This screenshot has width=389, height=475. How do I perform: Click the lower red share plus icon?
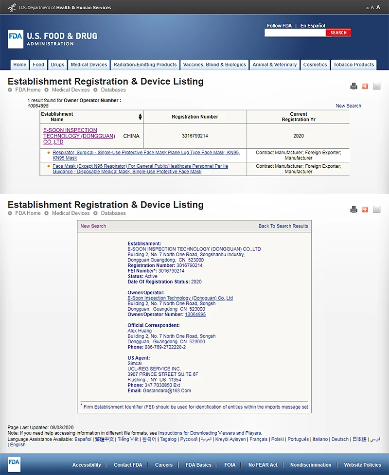click(365, 210)
